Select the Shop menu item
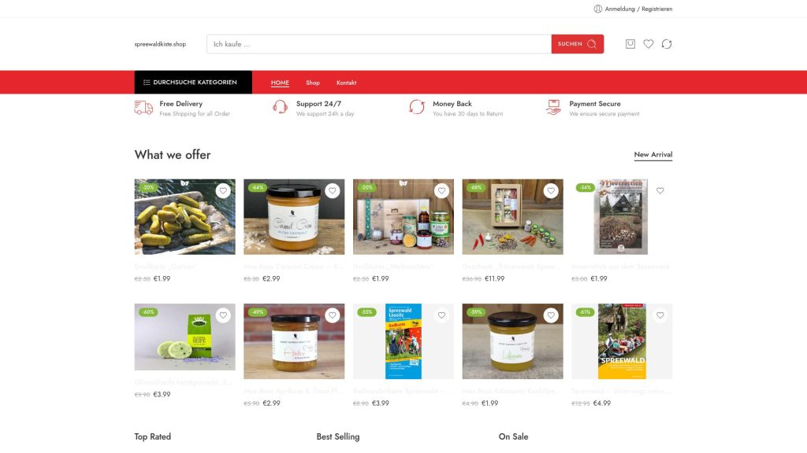 pos(312,83)
